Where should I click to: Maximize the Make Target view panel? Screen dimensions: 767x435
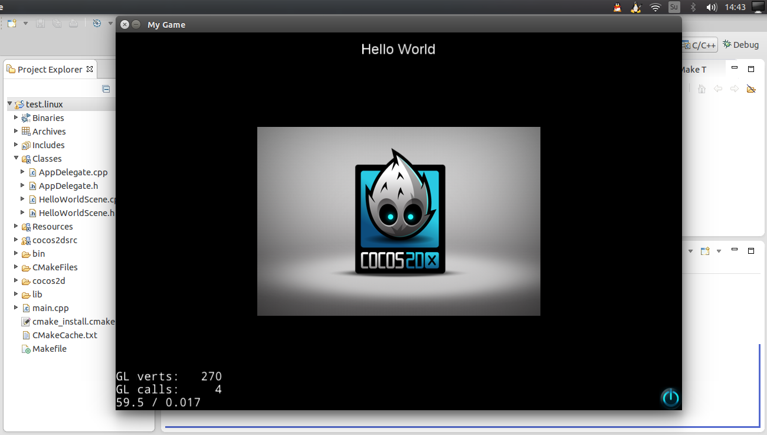click(751, 68)
